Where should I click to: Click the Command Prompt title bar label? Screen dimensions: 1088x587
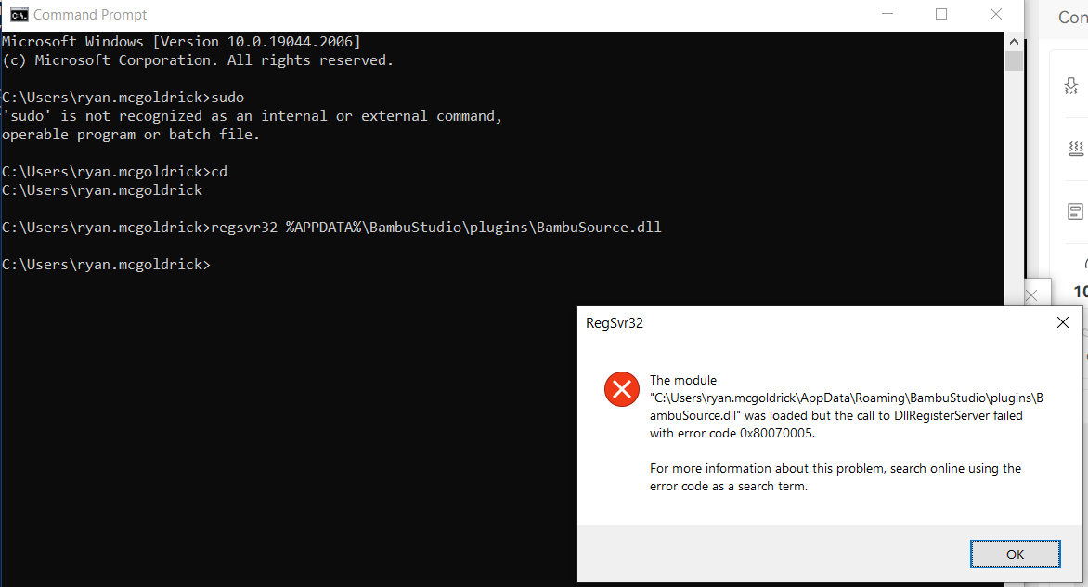[x=91, y=14]
